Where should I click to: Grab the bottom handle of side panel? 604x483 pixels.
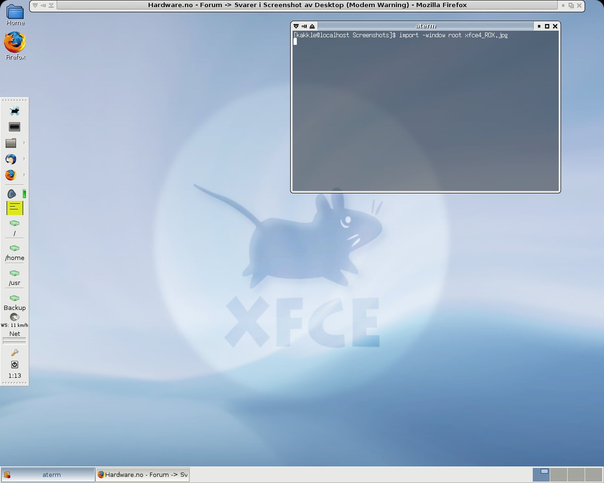click(15, 383)
